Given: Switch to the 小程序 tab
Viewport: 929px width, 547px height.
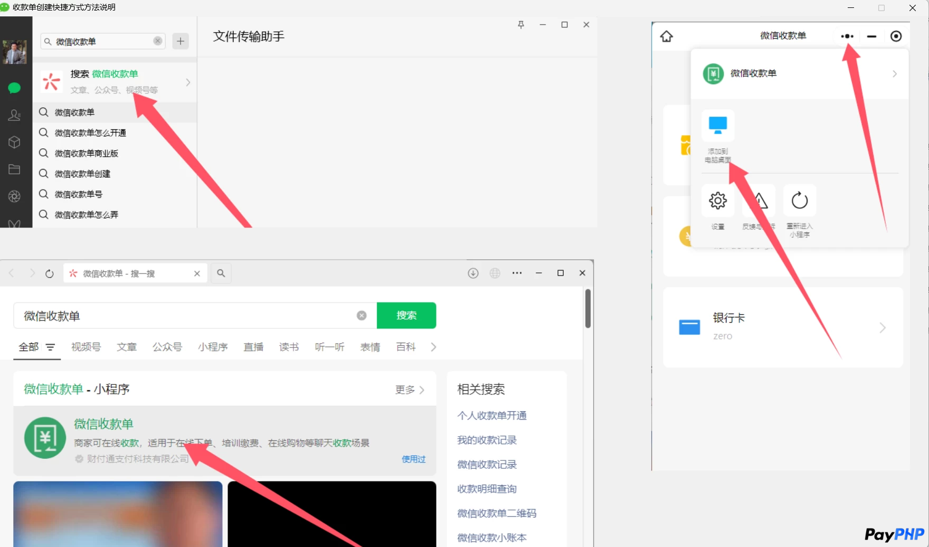Looking at the screenshot, I should [x=213, y=347].
